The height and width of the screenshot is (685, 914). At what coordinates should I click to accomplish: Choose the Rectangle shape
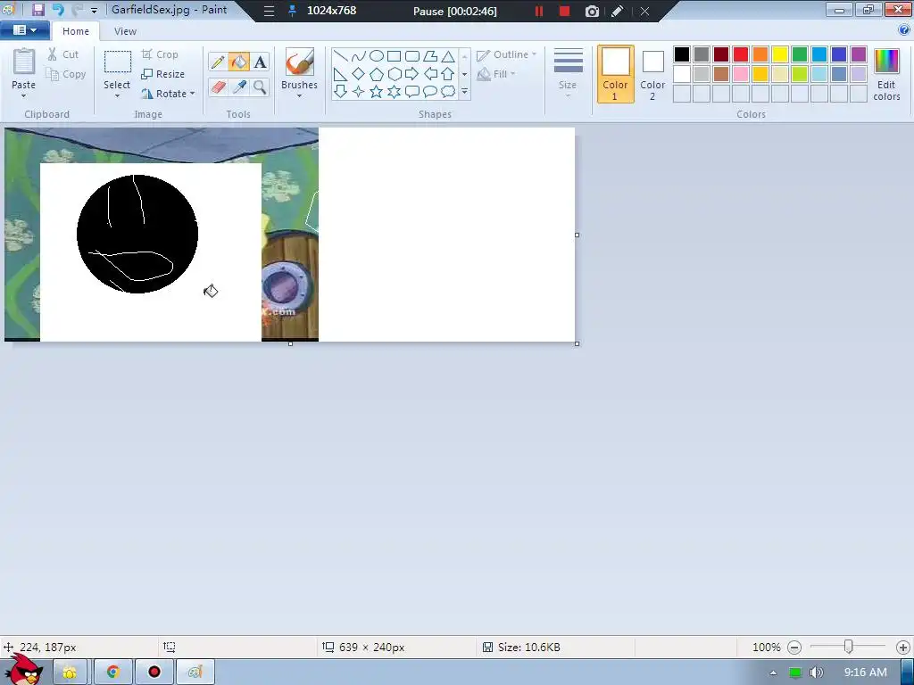(394, 56)
